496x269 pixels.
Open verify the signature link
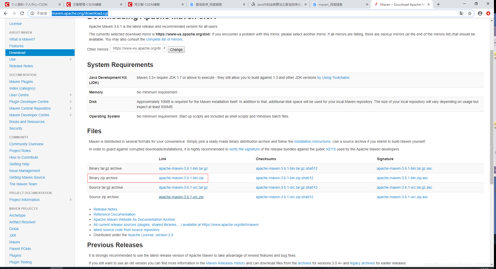(244, 149)
